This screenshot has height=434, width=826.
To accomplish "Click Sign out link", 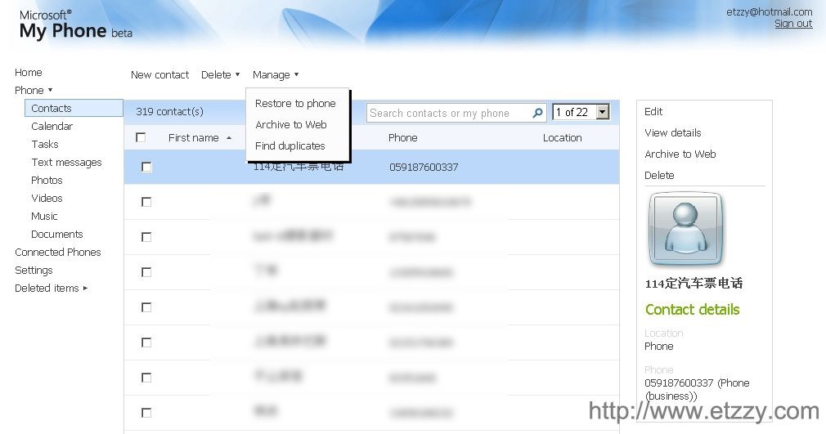I will 793,24.
